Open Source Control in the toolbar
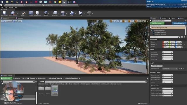Screen dimensions: 187x105 [13, 14]
